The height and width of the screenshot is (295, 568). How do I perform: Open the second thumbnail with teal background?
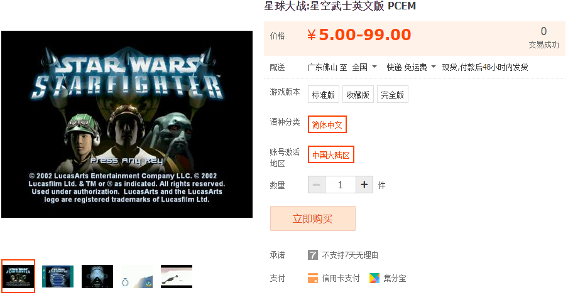[x=58, y=276]
